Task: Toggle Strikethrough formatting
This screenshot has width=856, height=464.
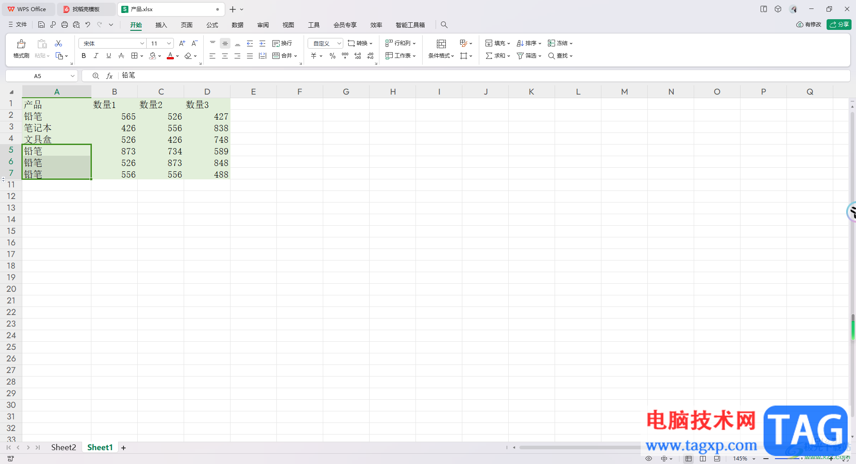Action: 121,56
